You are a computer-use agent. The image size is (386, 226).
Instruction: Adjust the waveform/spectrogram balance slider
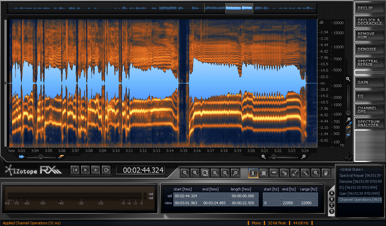[41, 157]
